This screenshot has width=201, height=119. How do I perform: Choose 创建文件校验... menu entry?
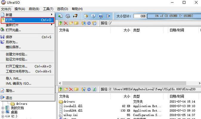click(x=27, y=54)
